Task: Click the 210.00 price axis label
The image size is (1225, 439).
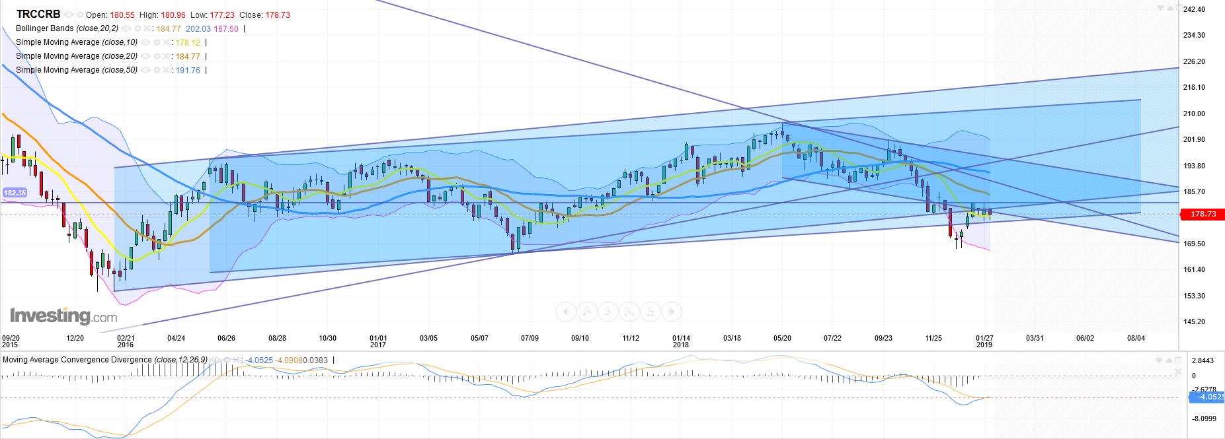Action: coord(1194,114)
